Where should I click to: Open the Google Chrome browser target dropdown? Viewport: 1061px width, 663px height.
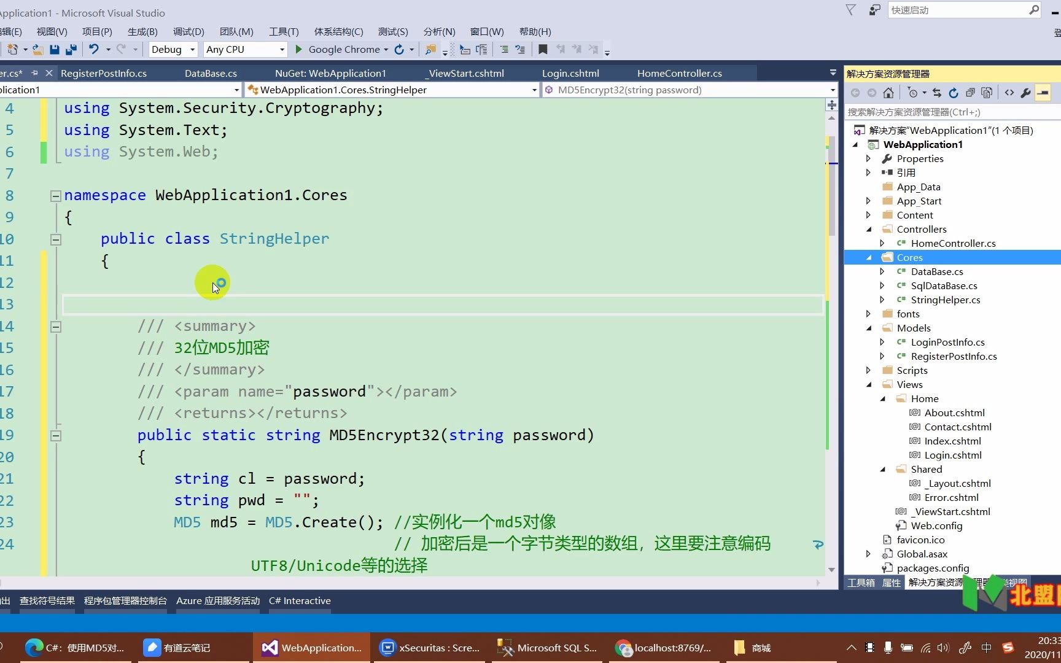(x=386, y=49)
